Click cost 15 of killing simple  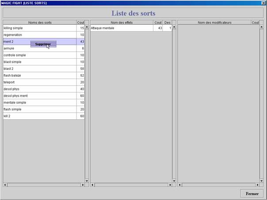(x=80, y=28)
